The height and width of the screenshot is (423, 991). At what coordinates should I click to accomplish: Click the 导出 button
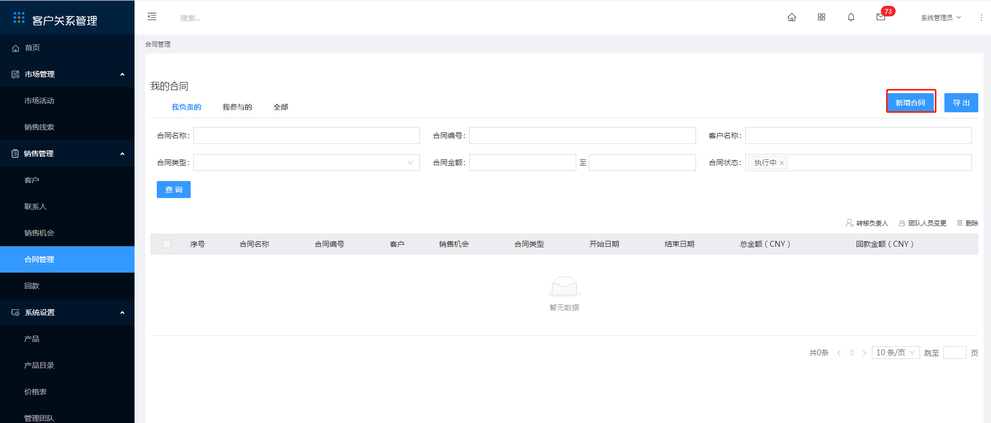coord(961,103)
